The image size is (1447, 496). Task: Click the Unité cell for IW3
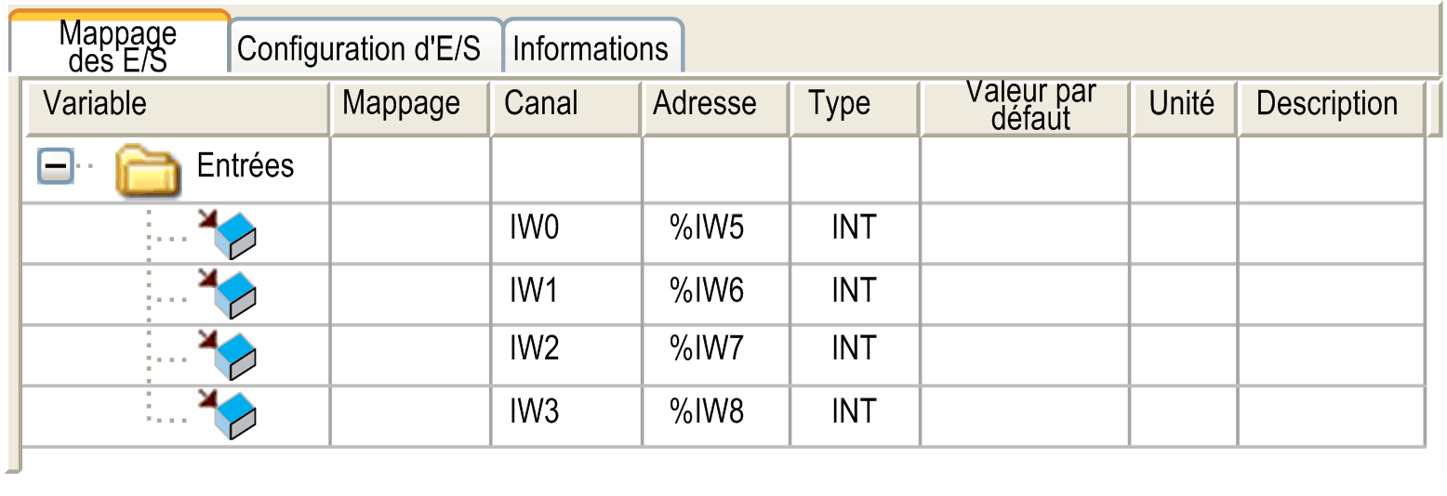[x=1183, y=411]
